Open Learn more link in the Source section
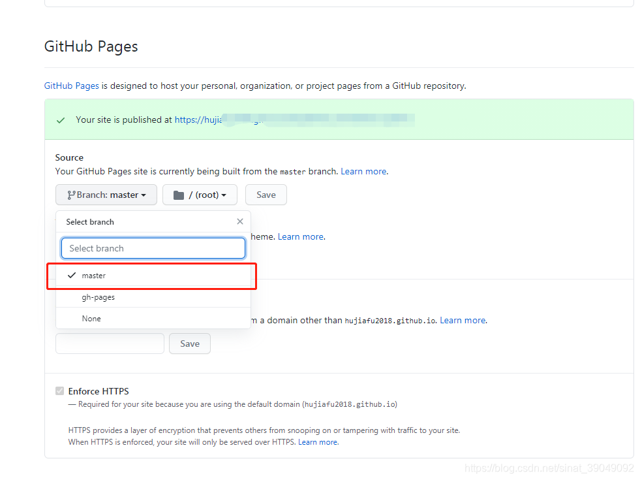This screenshot has width=640, height=480. point(363,172)
